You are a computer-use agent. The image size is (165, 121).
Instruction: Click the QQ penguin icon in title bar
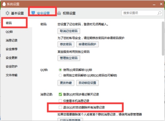click(x=4, y=4)
